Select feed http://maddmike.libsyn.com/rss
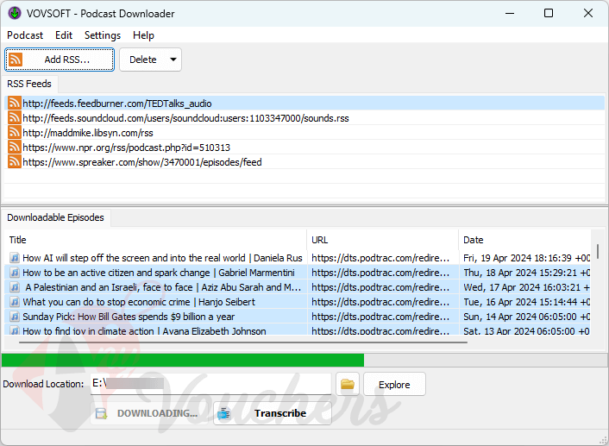This screenshot has height=446, width=609. pyautogui.click(x=304, y=133)
